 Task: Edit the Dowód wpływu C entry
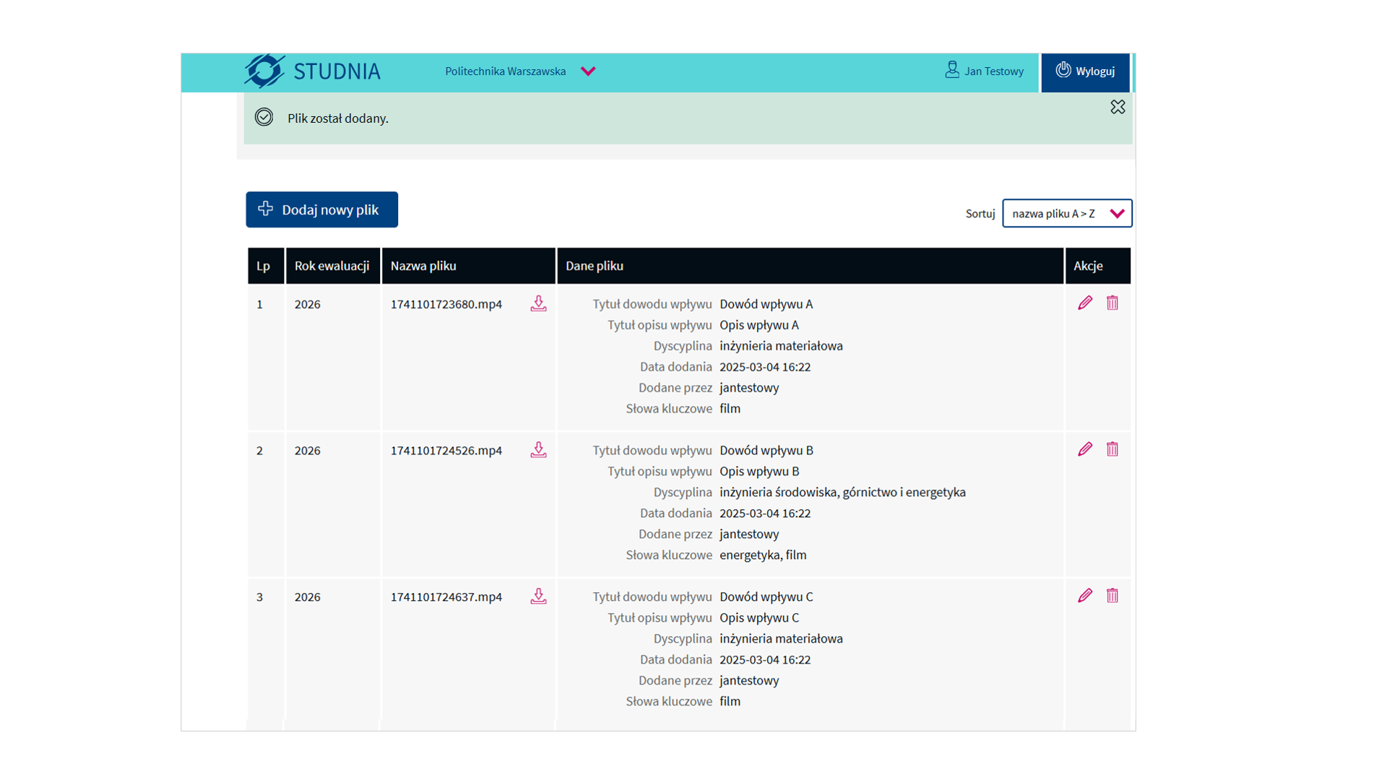[x=1085, y=596]
